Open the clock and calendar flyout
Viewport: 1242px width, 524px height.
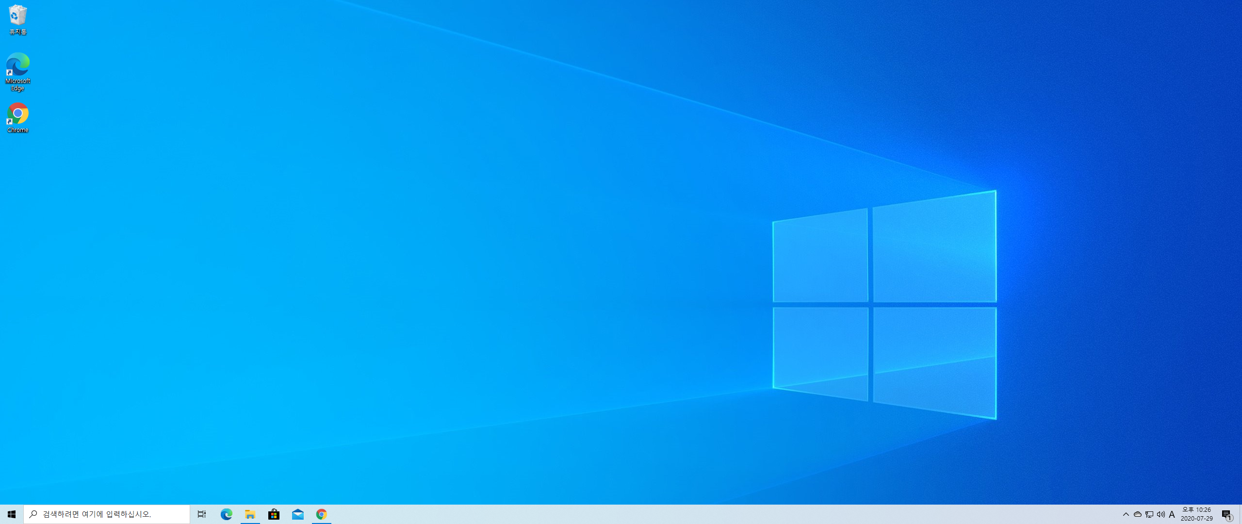pyautogui.click(x=1197, y=514)
